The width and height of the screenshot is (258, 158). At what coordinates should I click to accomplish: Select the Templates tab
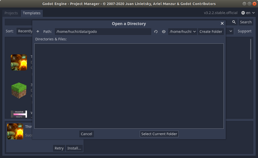click(31, 13)
